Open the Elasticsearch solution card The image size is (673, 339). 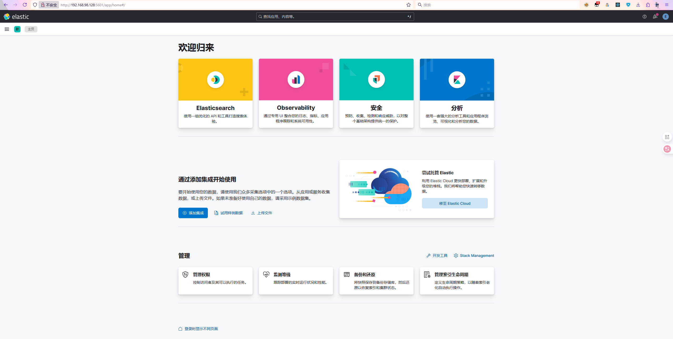(215, 93)
